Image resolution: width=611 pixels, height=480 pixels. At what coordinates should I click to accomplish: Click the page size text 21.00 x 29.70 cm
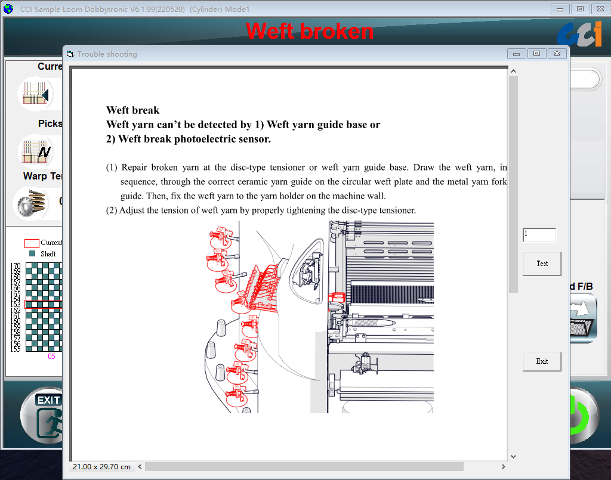(101, 466)
